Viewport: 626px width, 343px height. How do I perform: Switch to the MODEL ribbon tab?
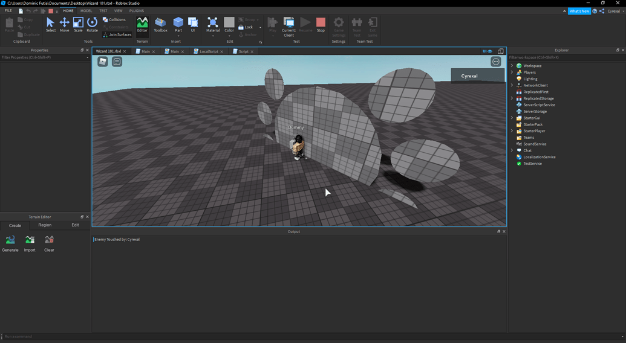pyautogui.click(x=86, y=11)
